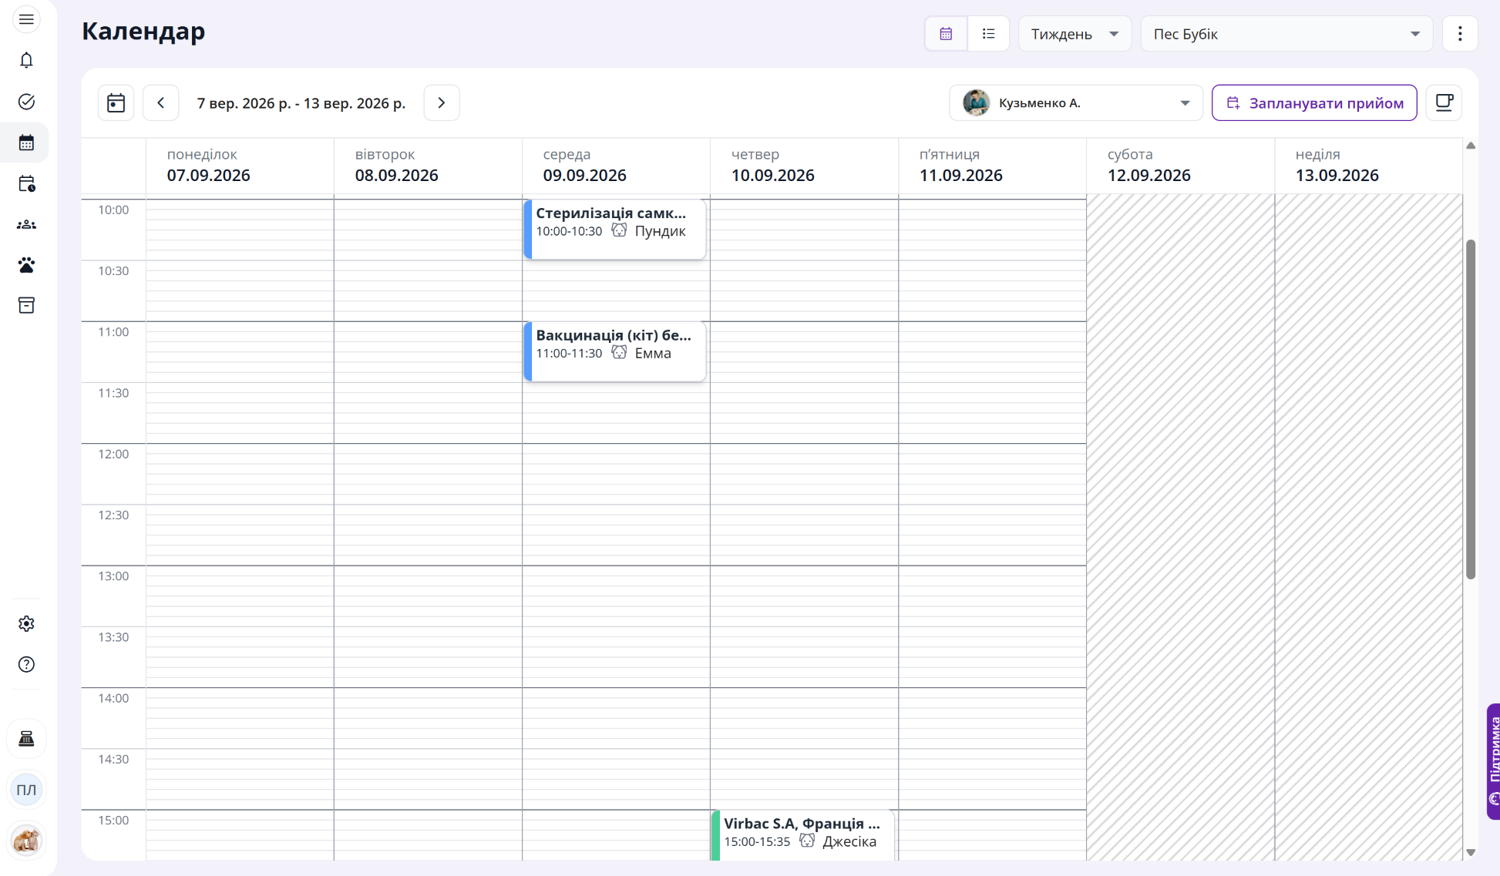Open the date picker calendar icon
1500x876 pixels.
click(116, 102)
